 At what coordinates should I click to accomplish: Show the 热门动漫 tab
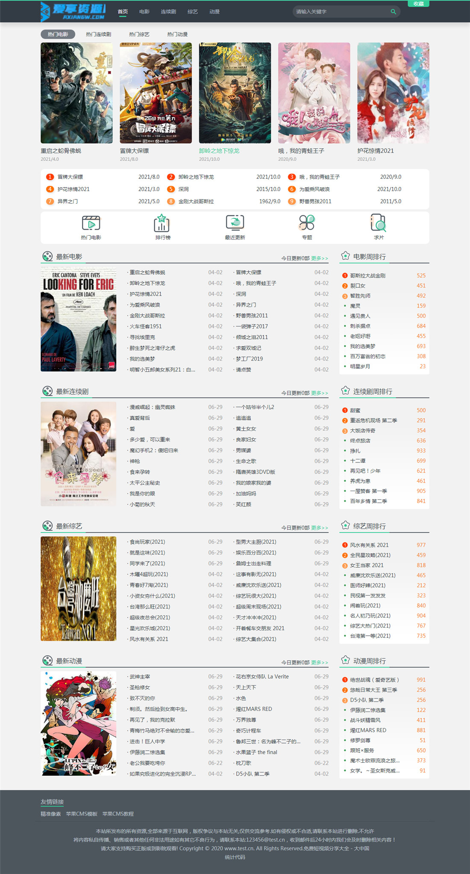pyautogui.click(x=177, y=34)
